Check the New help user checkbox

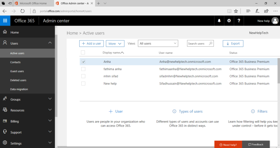click(83, 84)
